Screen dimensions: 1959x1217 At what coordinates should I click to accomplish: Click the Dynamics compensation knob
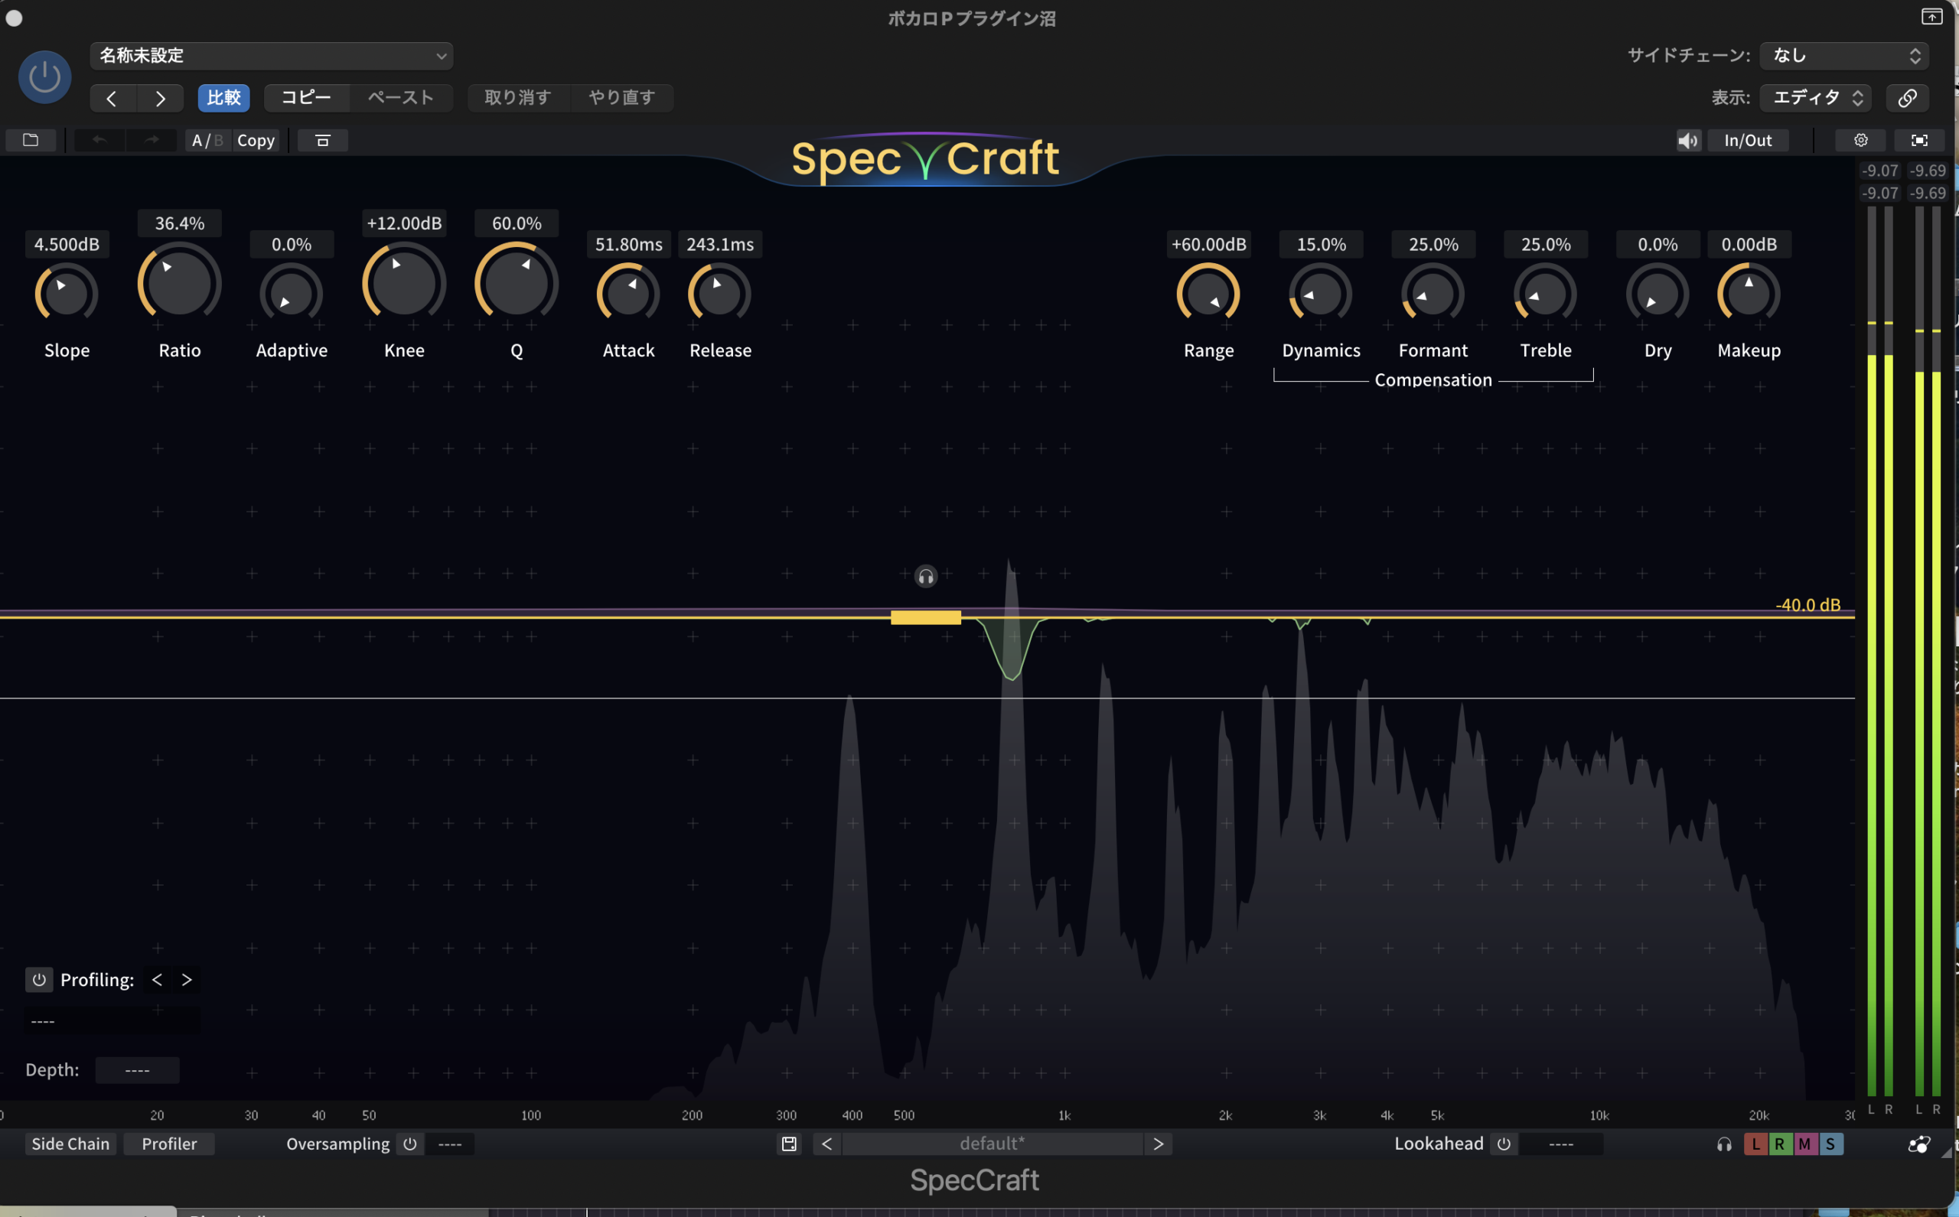(x=1321, y=294)
